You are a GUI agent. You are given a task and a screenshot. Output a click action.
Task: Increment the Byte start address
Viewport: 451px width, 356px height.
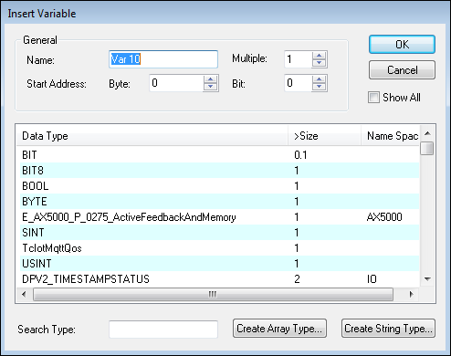(211, 79)
